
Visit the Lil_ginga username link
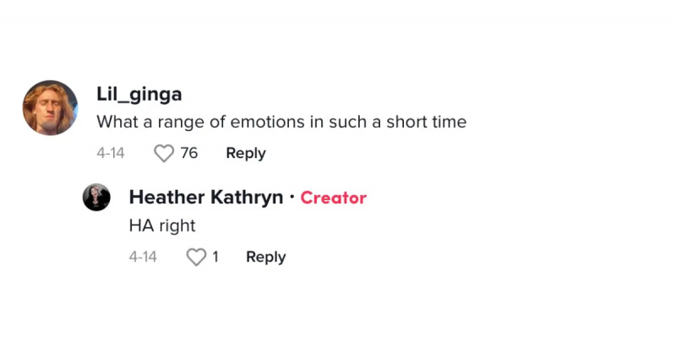pos(139,95)
